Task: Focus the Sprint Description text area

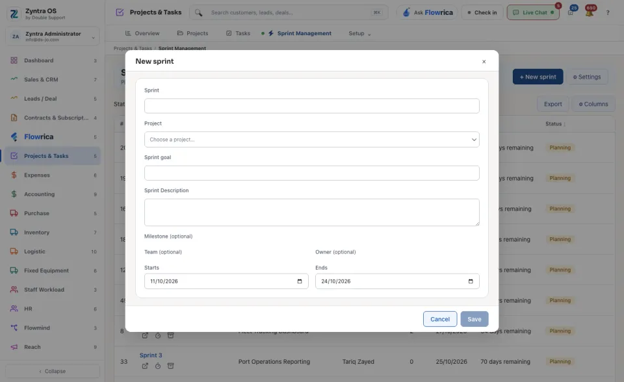Action: 311,212
